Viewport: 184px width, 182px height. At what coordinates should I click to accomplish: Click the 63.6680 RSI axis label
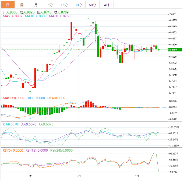coord(174,160)
